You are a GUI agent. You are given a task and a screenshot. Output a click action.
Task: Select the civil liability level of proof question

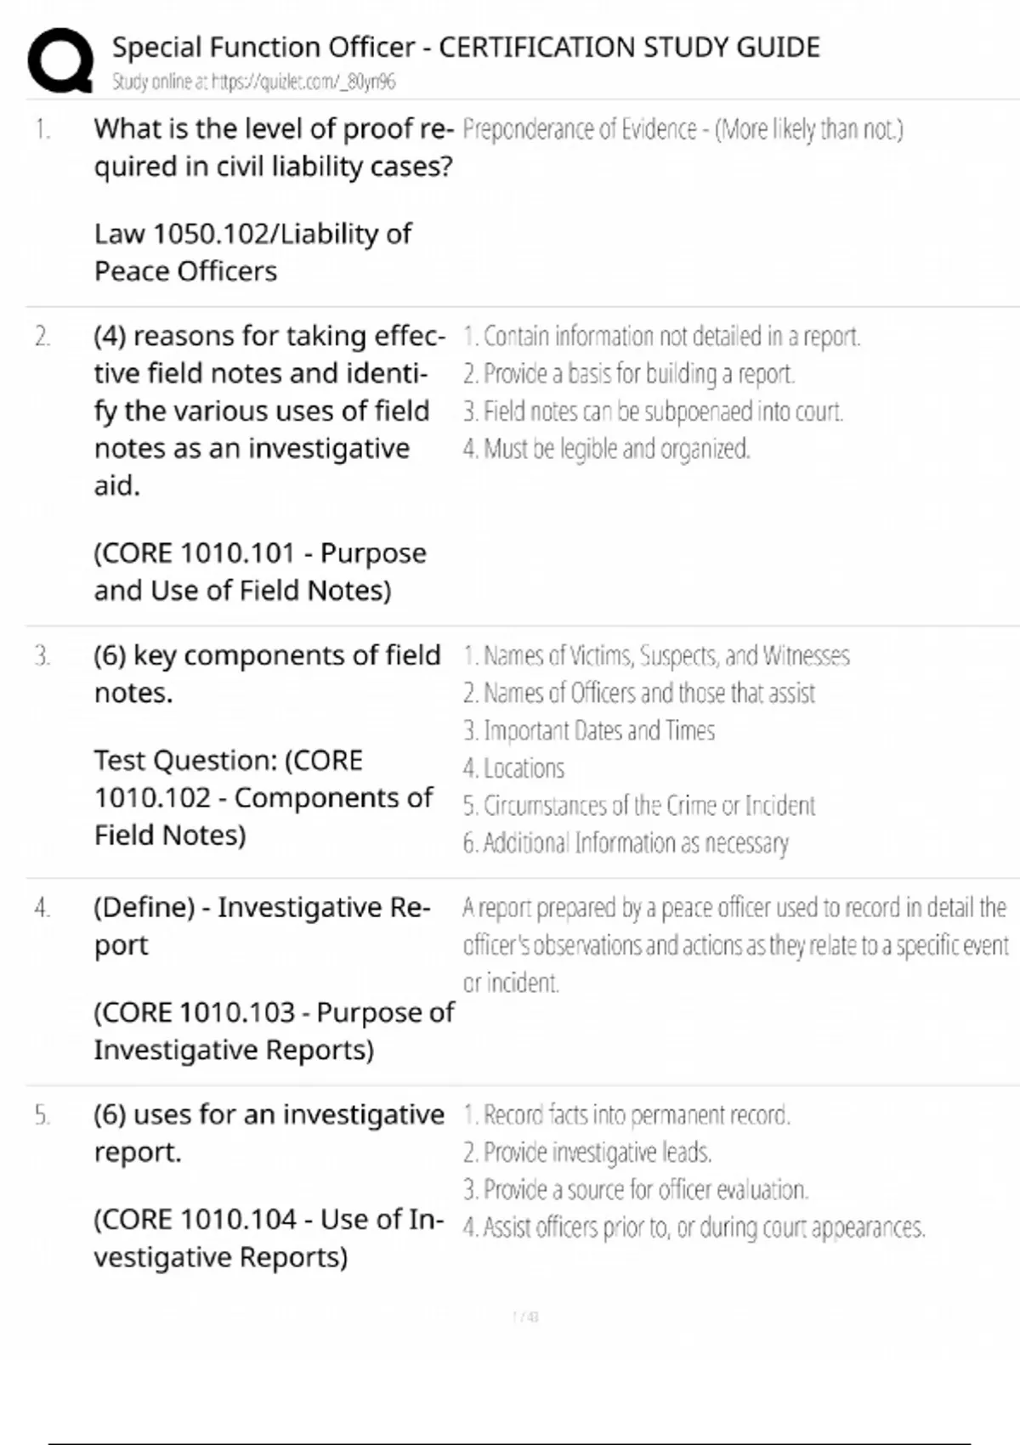[x=273, y=147]
